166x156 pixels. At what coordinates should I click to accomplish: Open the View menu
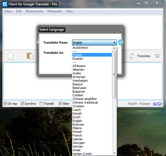click(69, 11)
